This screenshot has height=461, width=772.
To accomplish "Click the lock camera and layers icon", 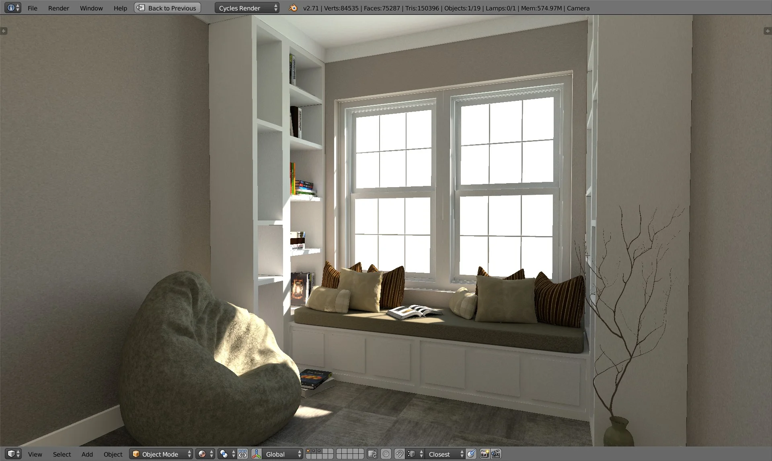I will [x=372, y=454].
